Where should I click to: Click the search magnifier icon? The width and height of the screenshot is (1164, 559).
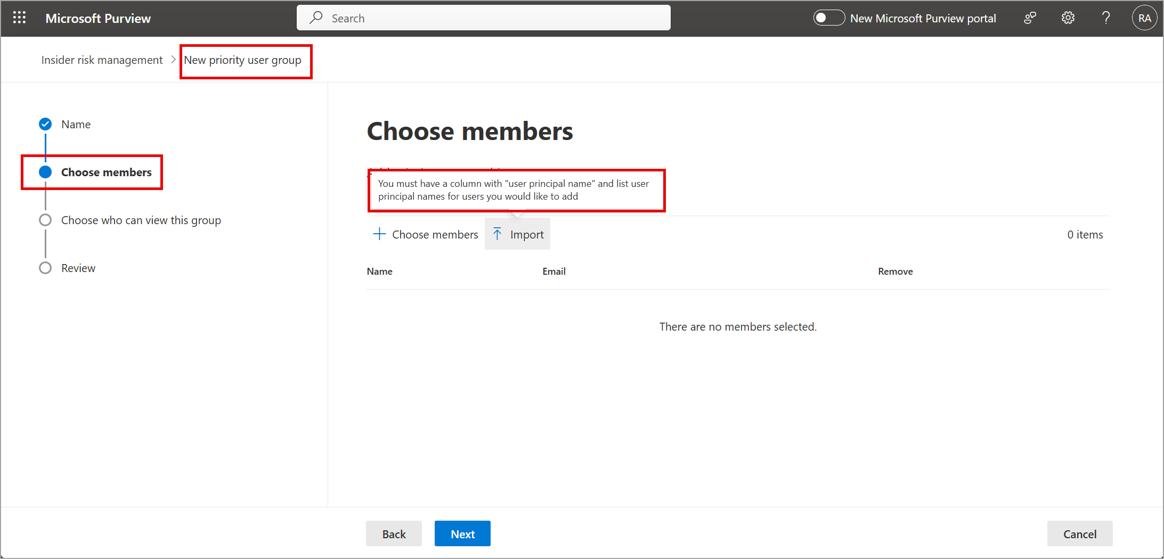[316, 18]
